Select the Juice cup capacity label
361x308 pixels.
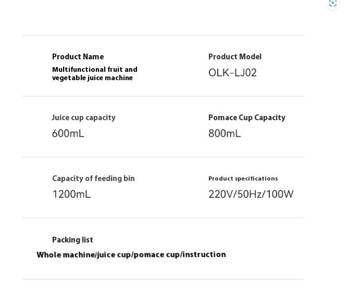tap(83, 118)
